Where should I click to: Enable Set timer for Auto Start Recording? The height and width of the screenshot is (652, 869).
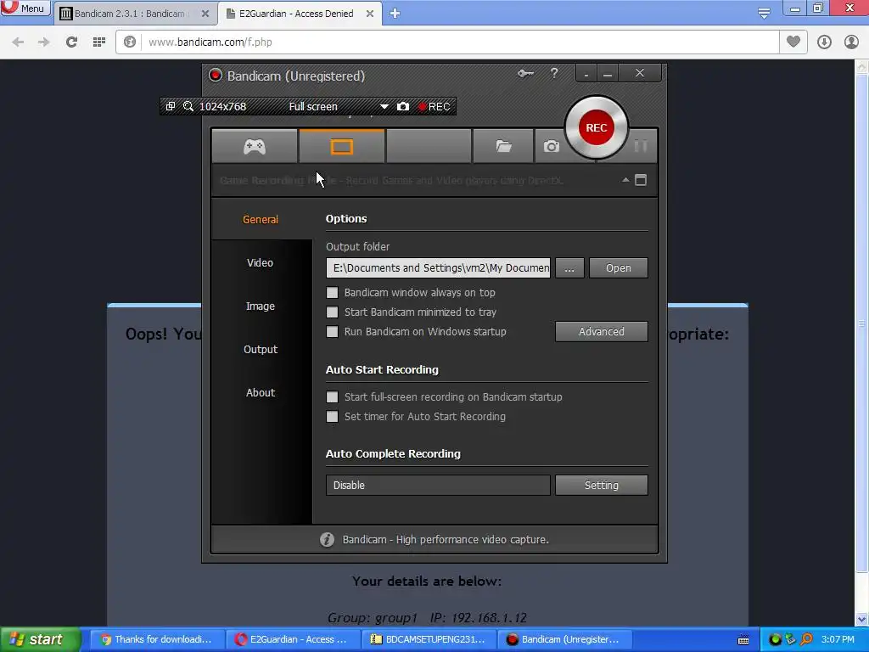[x=332, y=416]
